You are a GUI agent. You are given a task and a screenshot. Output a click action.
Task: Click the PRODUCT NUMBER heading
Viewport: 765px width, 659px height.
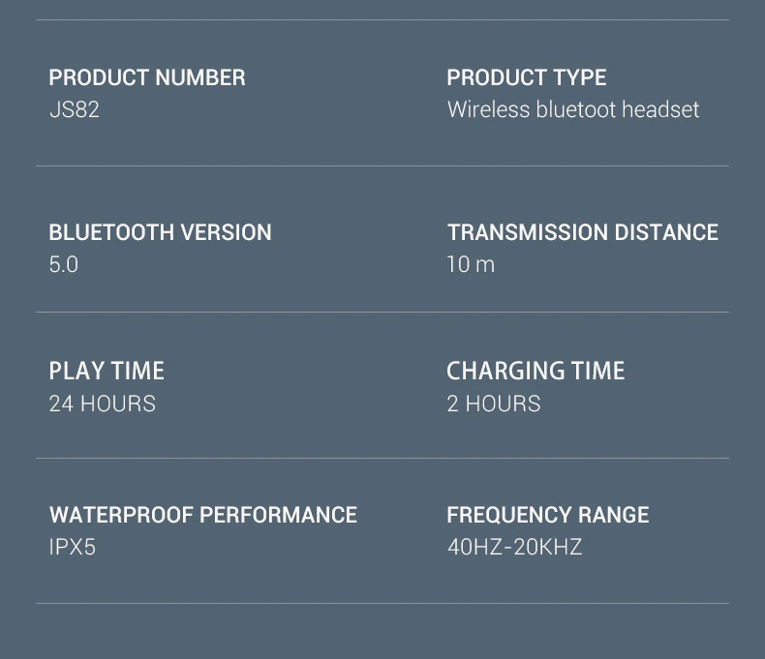click(147, 78)
